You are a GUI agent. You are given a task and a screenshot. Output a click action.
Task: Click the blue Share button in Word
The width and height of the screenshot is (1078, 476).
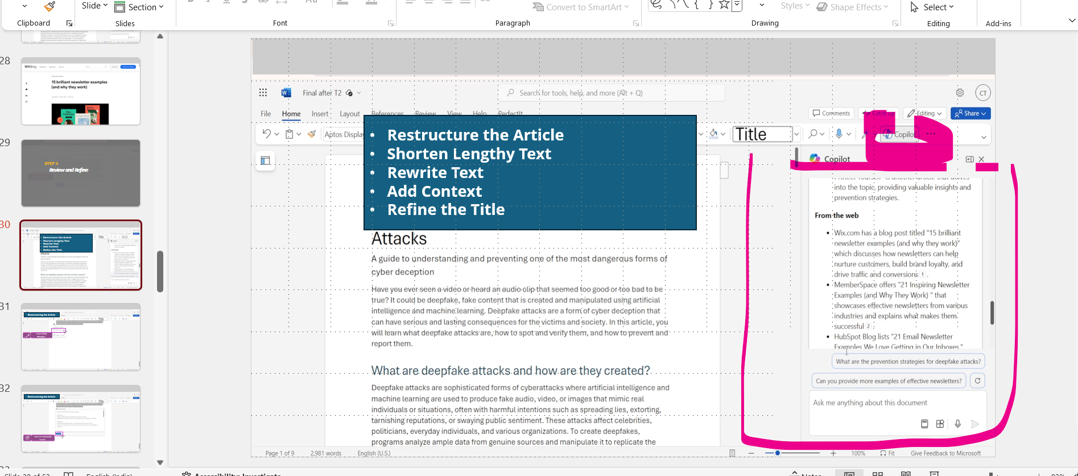pos(971,113)
